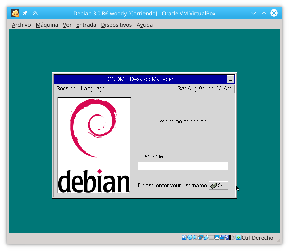This screenshot has width=289, height=251.
Task: Open the Máquina menu
Action: point(46,25)
